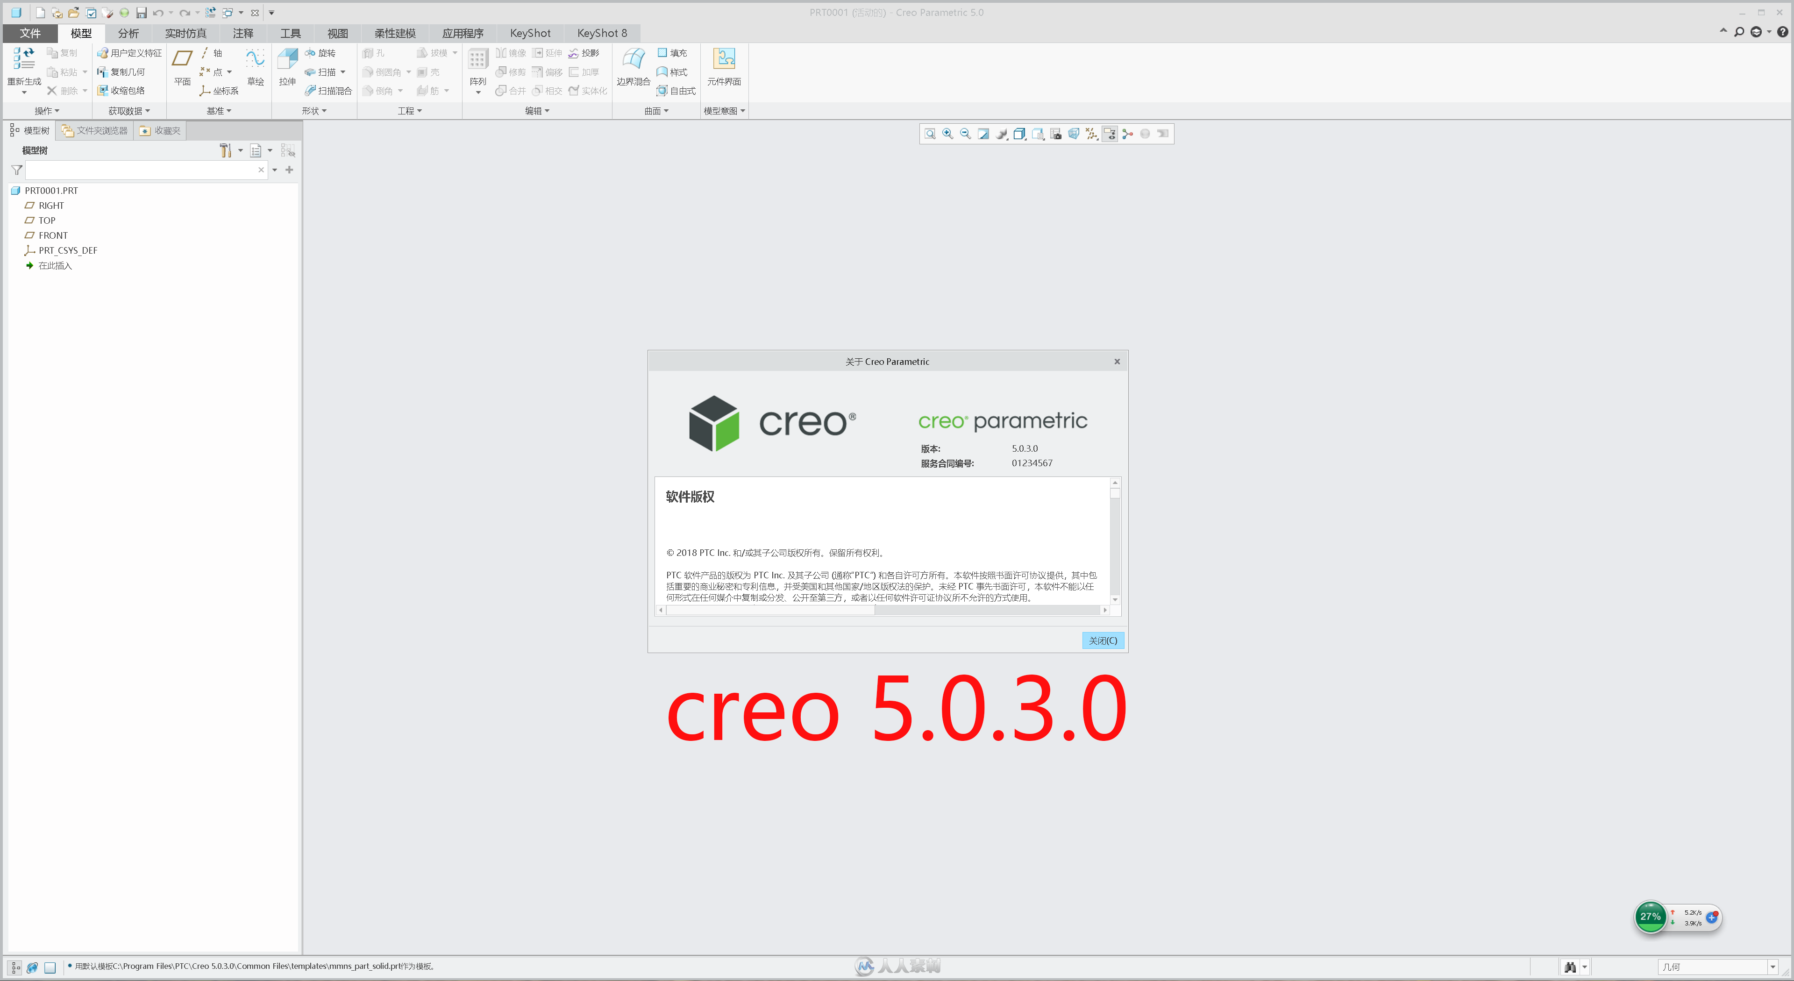
Task: Click the Coordinate System (坐标系) tool
Action: tap(219, 91)
